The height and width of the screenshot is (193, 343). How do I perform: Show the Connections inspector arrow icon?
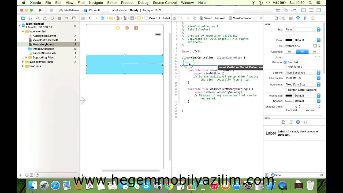(312, 18)
